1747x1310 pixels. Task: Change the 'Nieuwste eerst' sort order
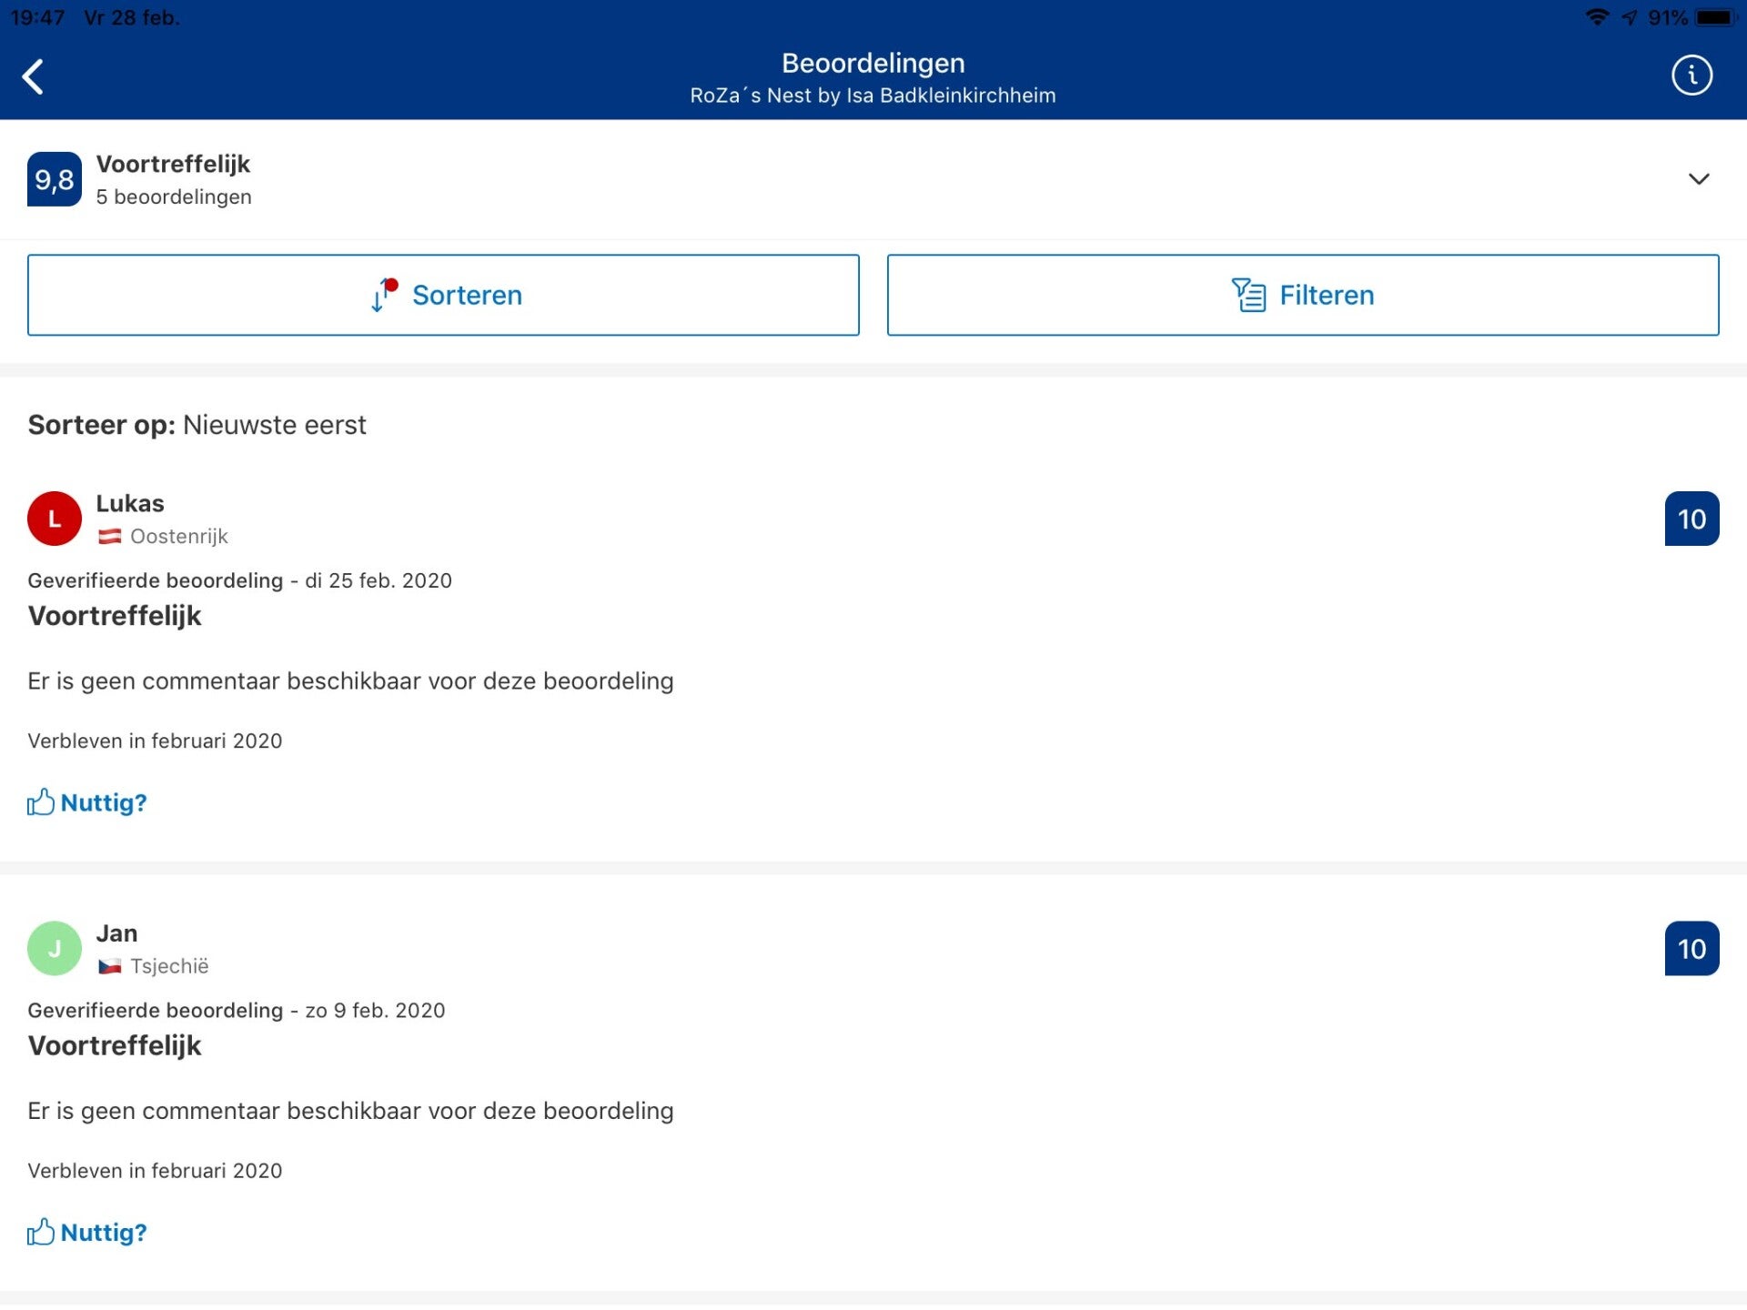tap(274, 425)
